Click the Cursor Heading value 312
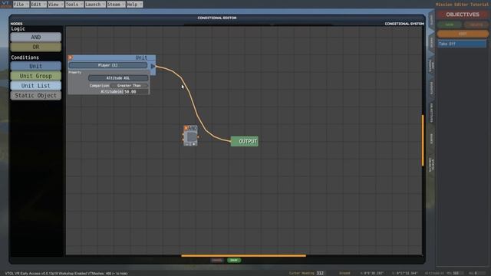Viewport: 491px width, 276px height. click(x=320, y=273)
